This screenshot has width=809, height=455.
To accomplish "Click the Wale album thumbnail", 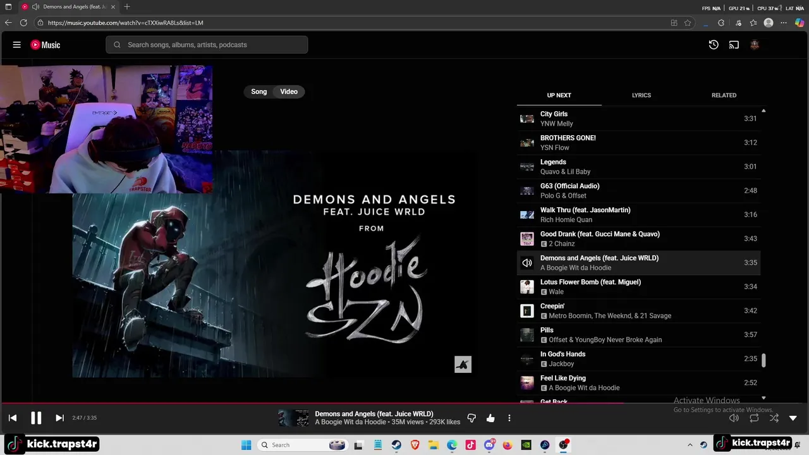I will click(527, 287).
